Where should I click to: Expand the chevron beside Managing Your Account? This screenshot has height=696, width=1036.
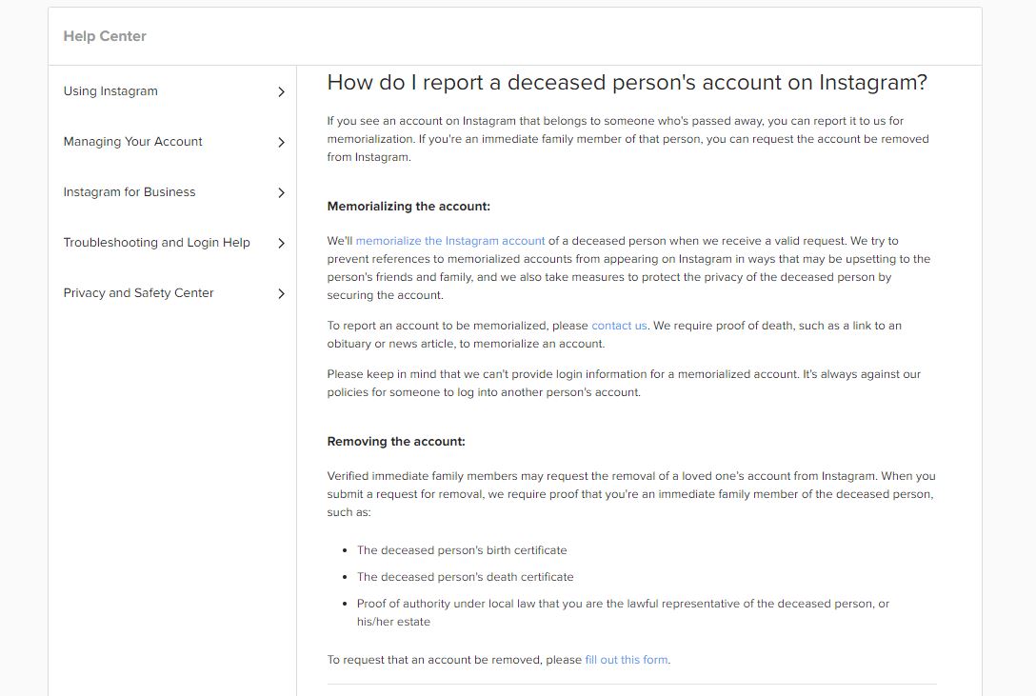(x=282, y=142)
